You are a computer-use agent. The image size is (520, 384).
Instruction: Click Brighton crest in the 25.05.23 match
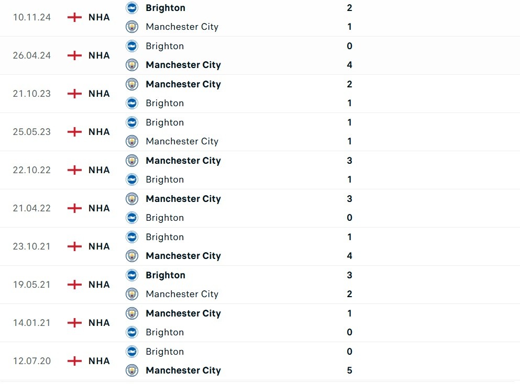coord(132,122)
